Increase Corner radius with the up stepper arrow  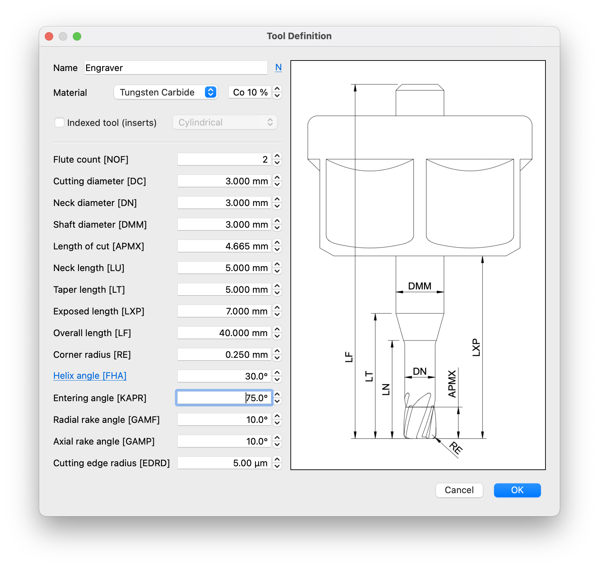point(277,352)
